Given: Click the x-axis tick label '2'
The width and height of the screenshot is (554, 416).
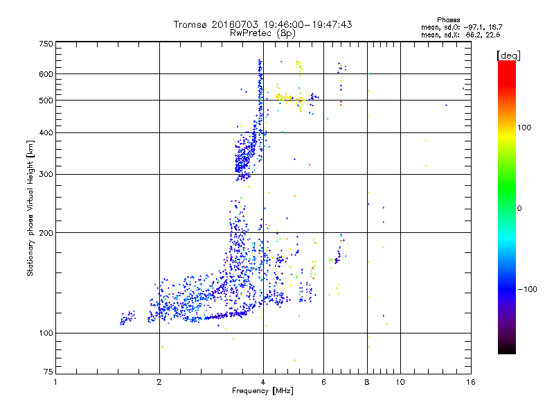Looking at the screenshot, I should point(159,382).
